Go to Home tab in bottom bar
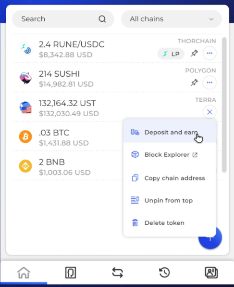Screen dimensions: 234x287 (x=24, y=273)
